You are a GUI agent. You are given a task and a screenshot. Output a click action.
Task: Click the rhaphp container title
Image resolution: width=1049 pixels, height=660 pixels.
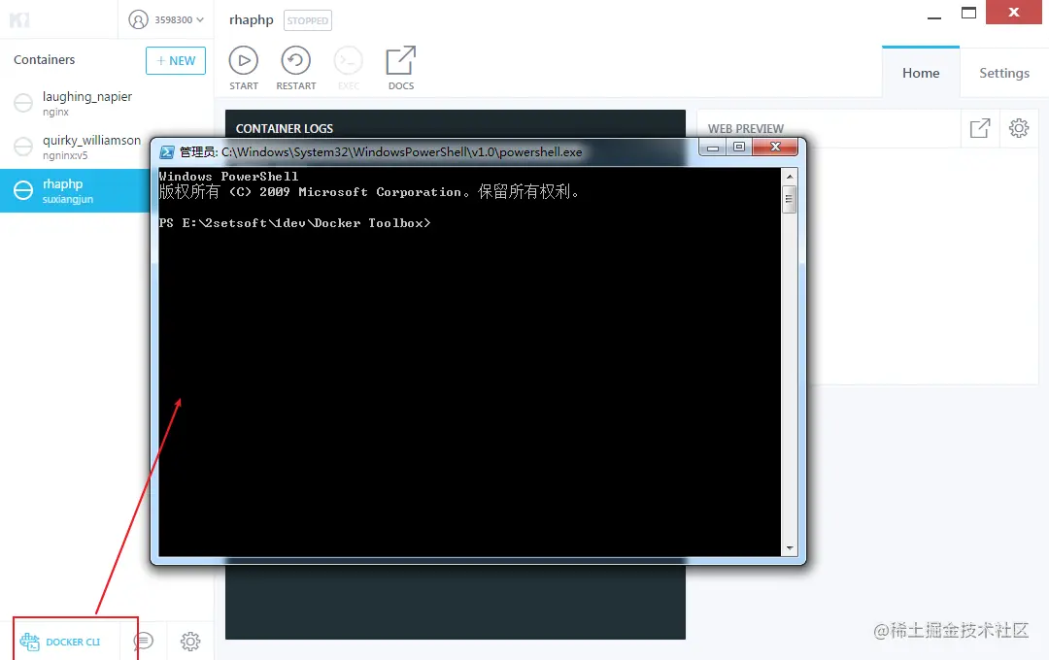252,20
